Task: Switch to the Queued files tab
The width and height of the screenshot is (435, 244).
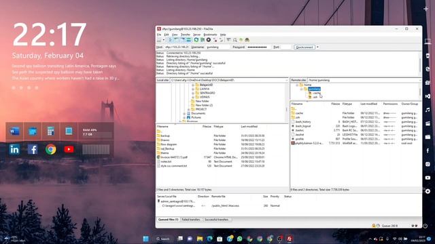Action: pyautogui.click(x=168, y=220)
